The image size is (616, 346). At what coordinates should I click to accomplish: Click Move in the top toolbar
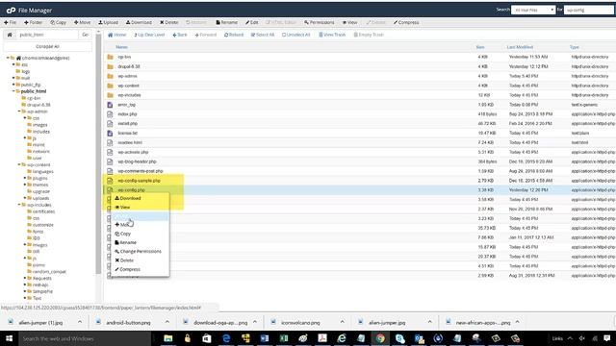point(82,22)
